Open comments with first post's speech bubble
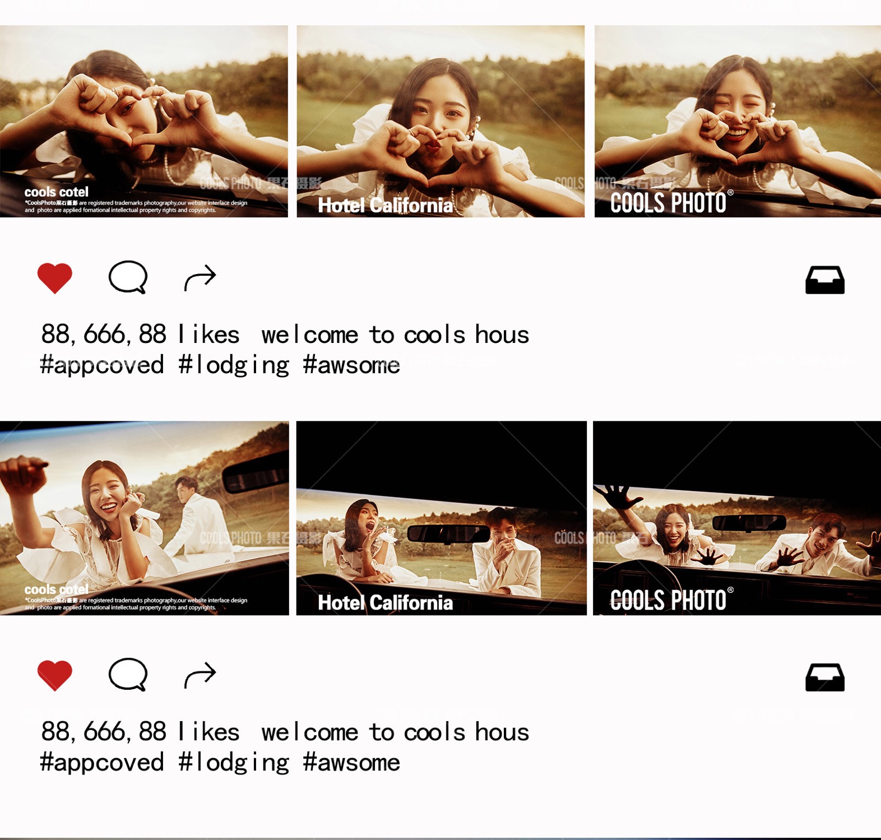881x840 pixels. (x=128, y=277)
